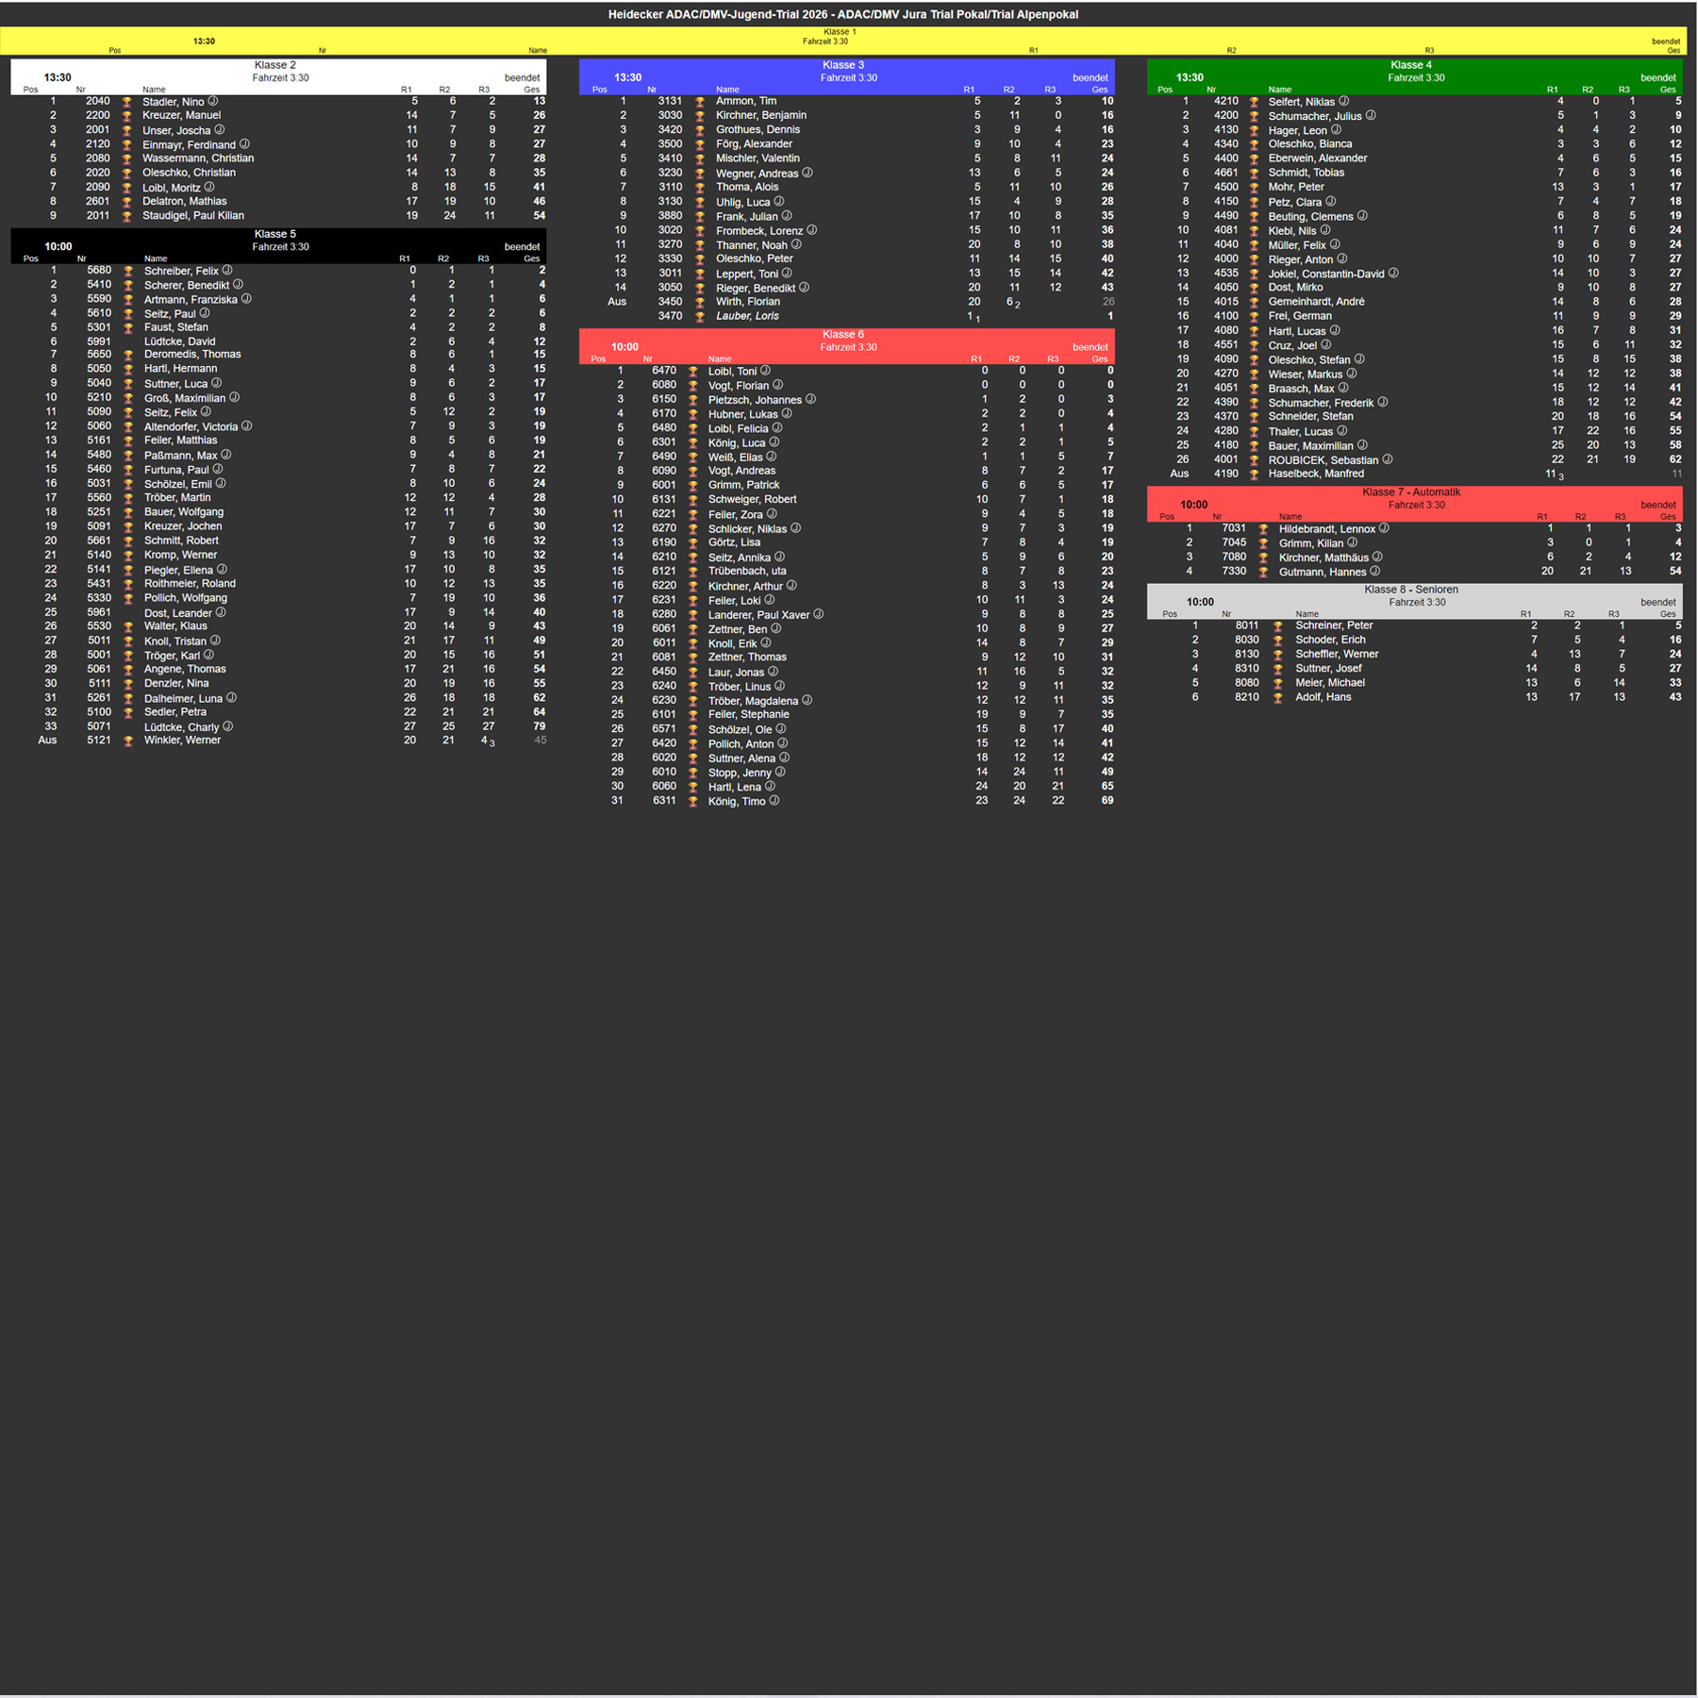Click the Ges column header in Klasse 5
This screenshot has width=1698, height=1698.
click(532, 258)
